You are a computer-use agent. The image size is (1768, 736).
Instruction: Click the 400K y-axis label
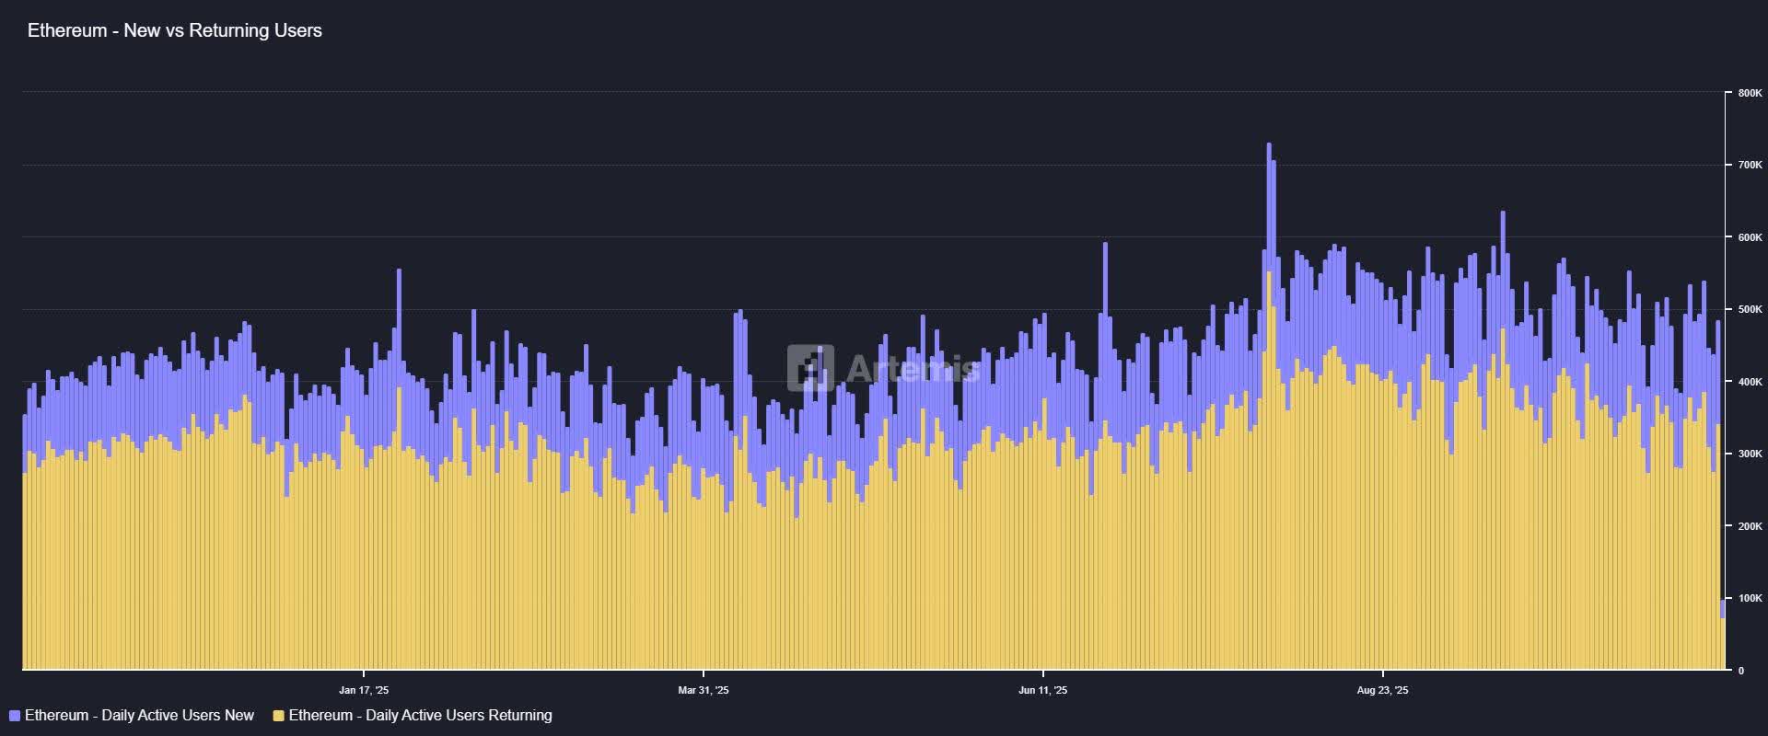[1750, 382]
